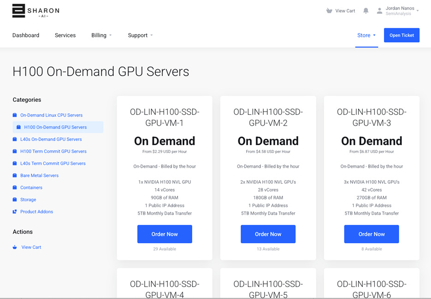The width and height of the screenshot is (431, 299).
Task: Click icon beside On-Demand Linux CPU Servers
Action: click(x=15, y=115)
